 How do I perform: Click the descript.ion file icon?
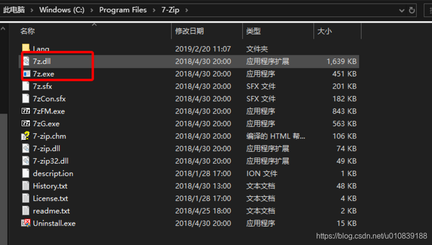pyautogui.click(x=26, y=173)
